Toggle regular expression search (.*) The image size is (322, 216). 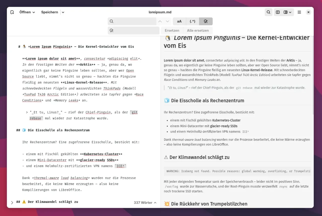click(192, 21)
